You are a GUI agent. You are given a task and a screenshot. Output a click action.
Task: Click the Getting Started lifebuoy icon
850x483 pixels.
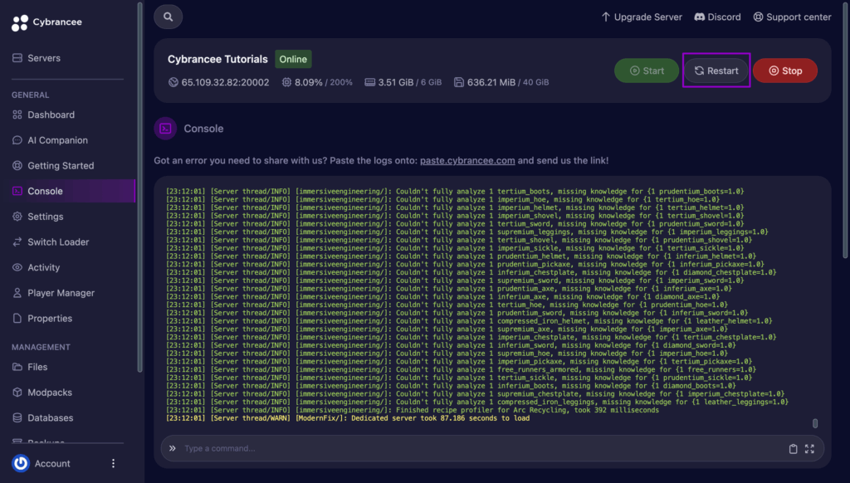17,166
